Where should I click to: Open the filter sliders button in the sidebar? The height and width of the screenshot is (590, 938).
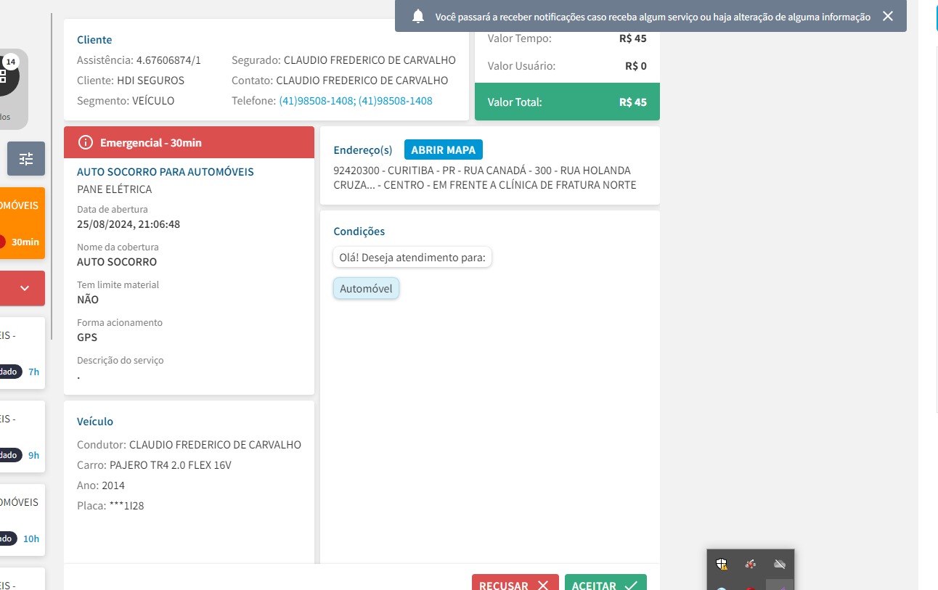(26, 158)
